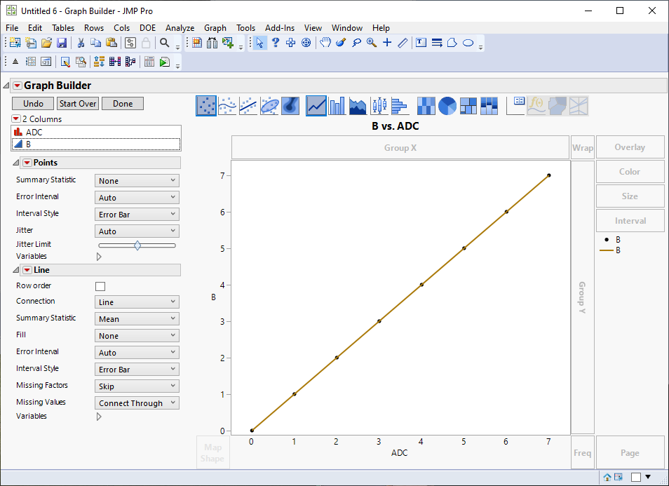Open the DOE menu
This screenshot has height=486, width=669.
tap(147, 28)
